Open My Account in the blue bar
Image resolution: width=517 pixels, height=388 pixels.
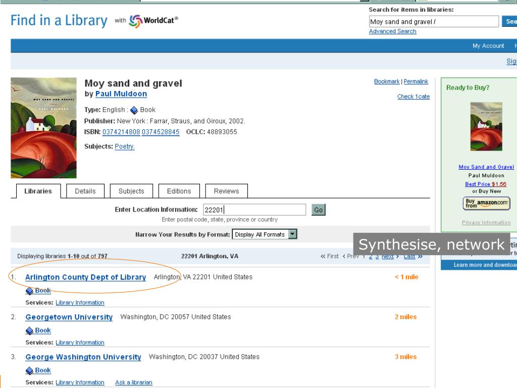(488, 46)
